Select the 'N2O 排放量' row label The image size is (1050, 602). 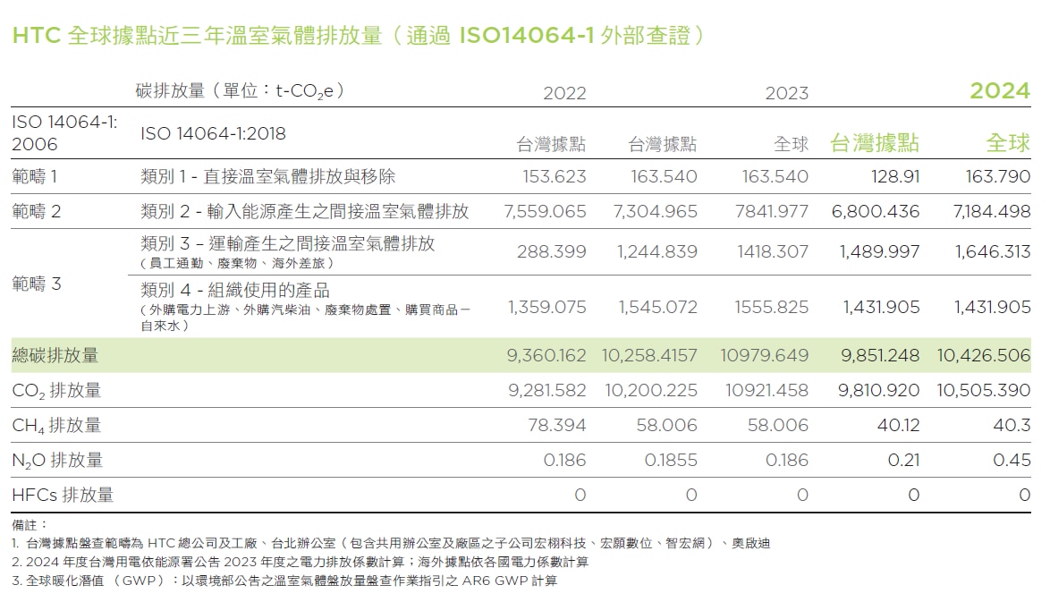(x=57, y=461)
